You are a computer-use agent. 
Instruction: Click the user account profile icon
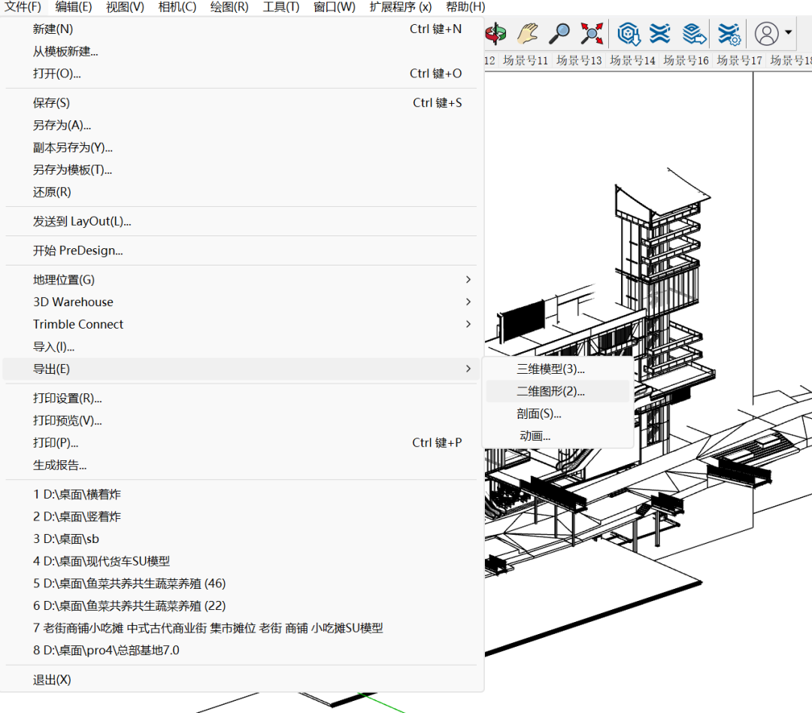pyautogui.click(x=766, y=34)
